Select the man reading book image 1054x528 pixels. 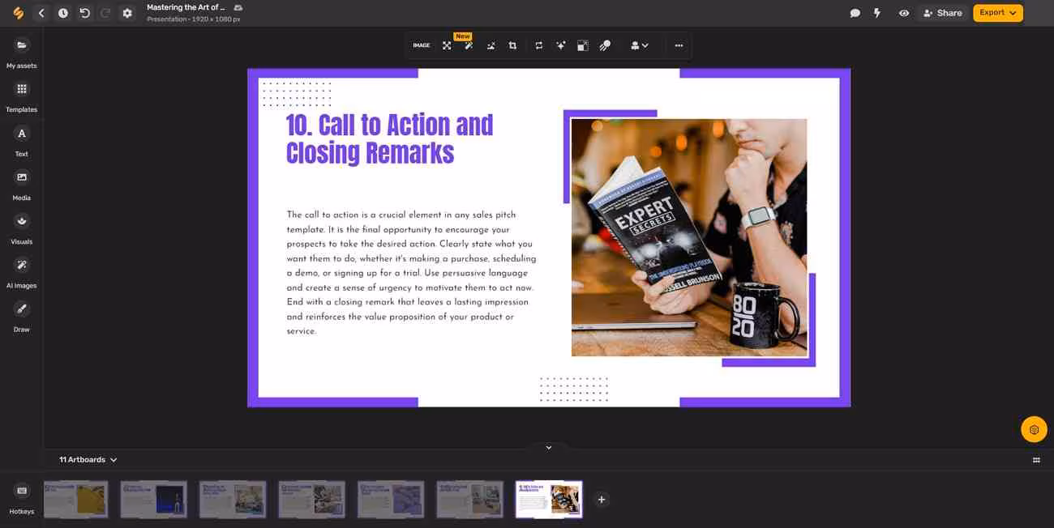689,237
